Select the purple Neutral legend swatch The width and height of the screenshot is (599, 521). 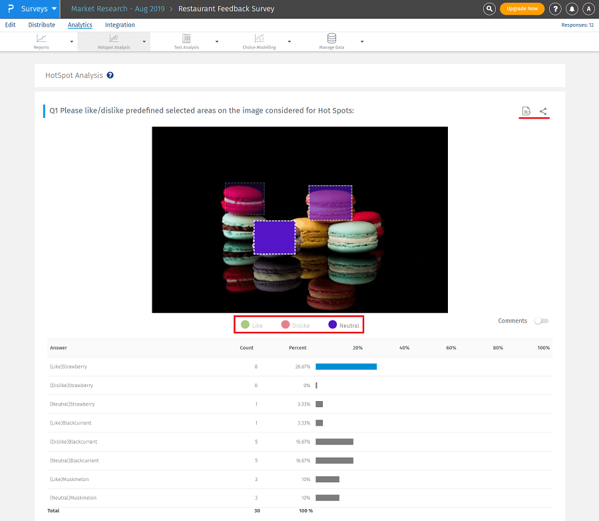coord(333,324)
